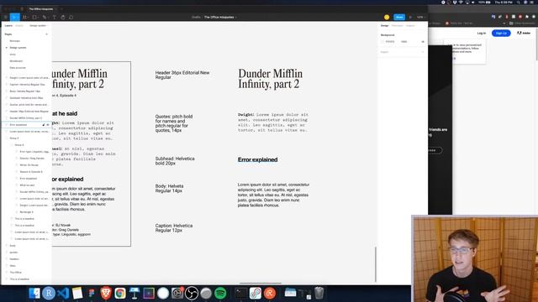
Task: Toggle visibility of Error explained layer
Action: (48, 125)
